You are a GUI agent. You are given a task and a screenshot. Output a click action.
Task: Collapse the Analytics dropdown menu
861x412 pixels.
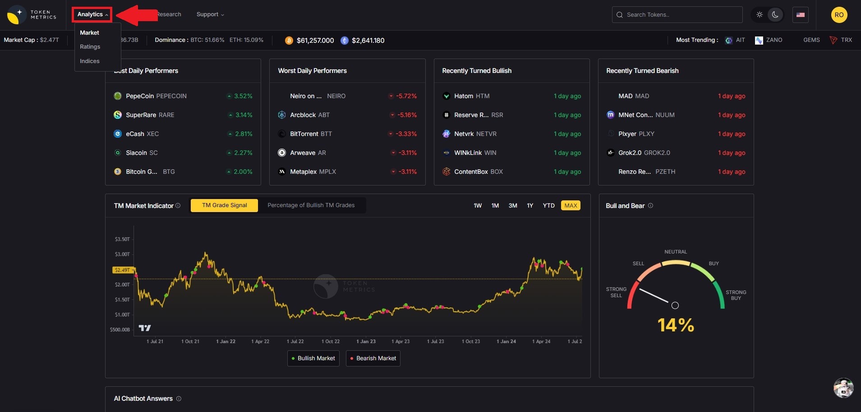tap(92, 14)
